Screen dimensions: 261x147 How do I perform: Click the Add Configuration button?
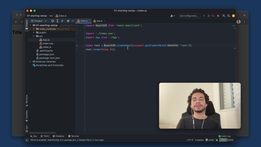189,16
